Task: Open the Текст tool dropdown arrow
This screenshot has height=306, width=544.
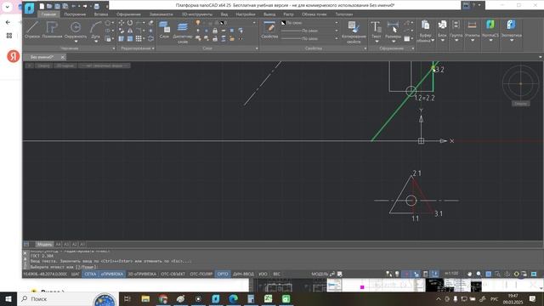Action: (377, 42)
